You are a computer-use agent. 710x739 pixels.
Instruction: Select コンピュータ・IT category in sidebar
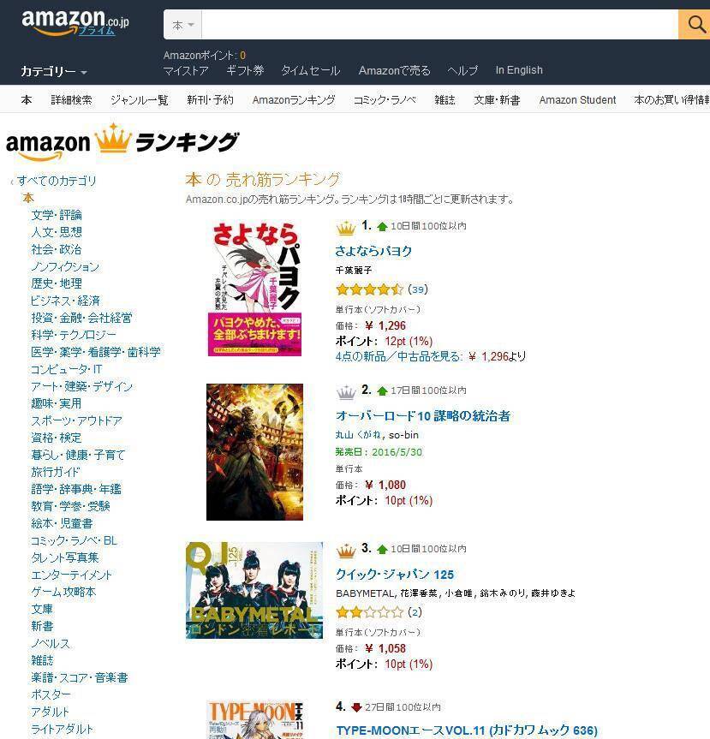[x=67, y=369]
